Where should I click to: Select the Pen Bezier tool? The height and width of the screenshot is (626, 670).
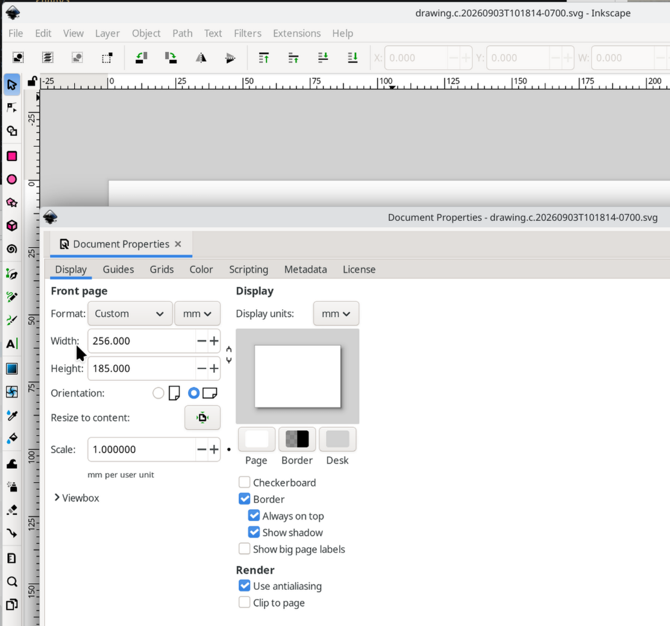[12, 274]
